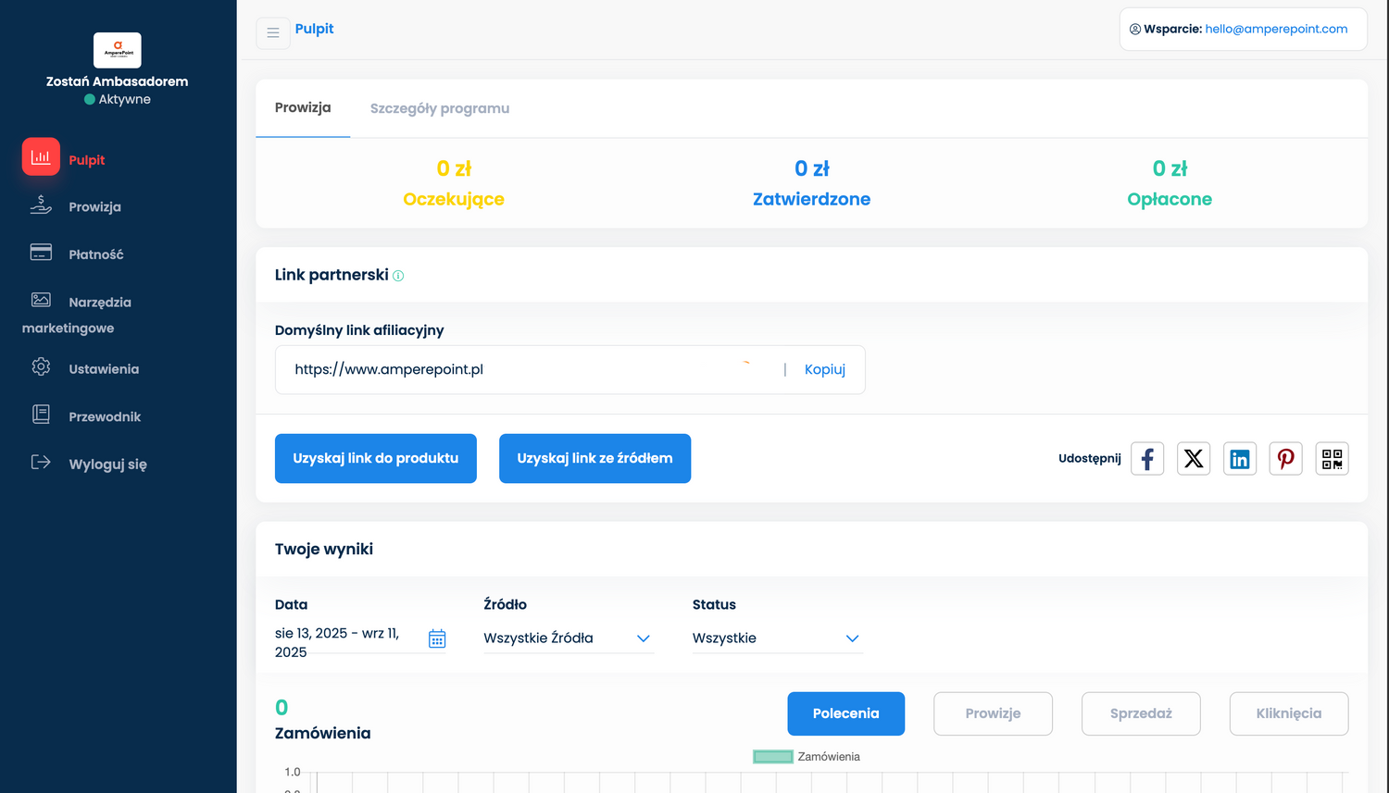Click the Ustawienia gear icon
This screenshot has height=793, width=1389.
coord(41,366)
